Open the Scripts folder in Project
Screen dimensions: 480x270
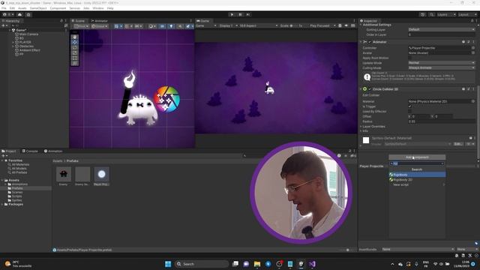(16, 196)
